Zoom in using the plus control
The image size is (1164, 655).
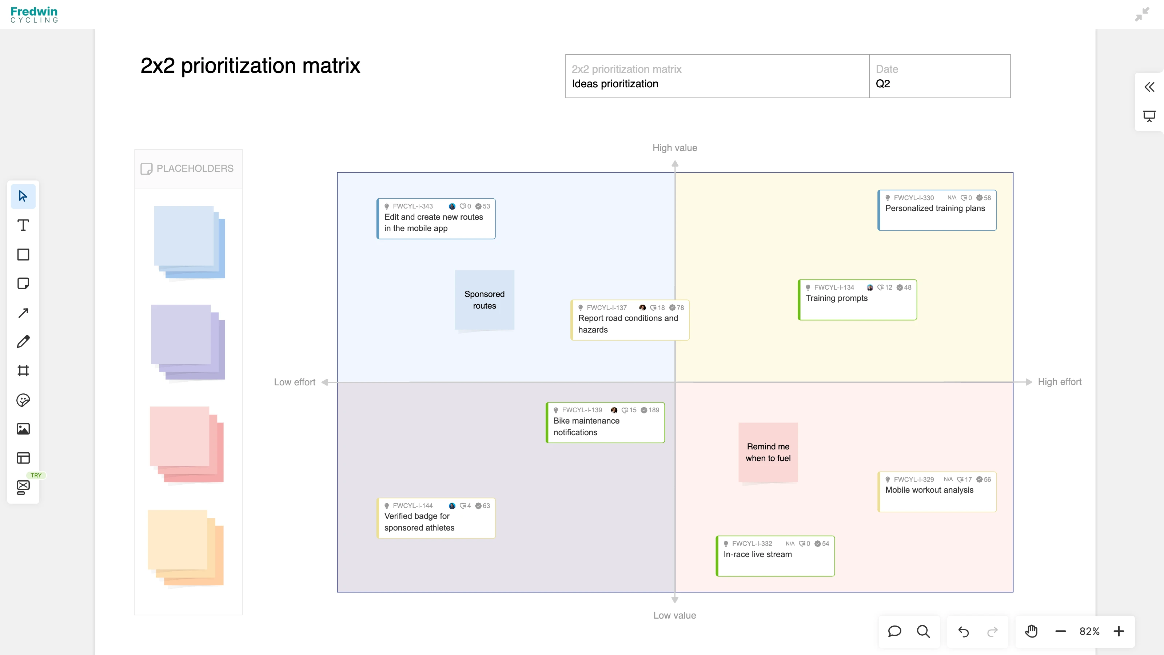point(1119,631)
